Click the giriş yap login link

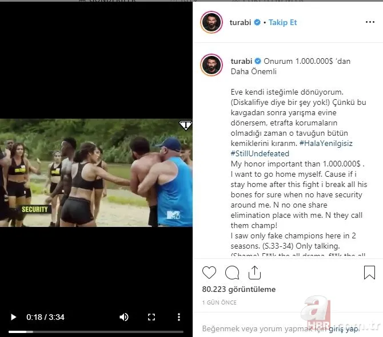(344, 328)
